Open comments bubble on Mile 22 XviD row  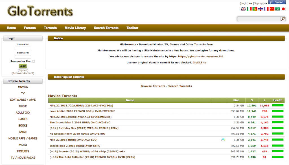click(224, 140)
